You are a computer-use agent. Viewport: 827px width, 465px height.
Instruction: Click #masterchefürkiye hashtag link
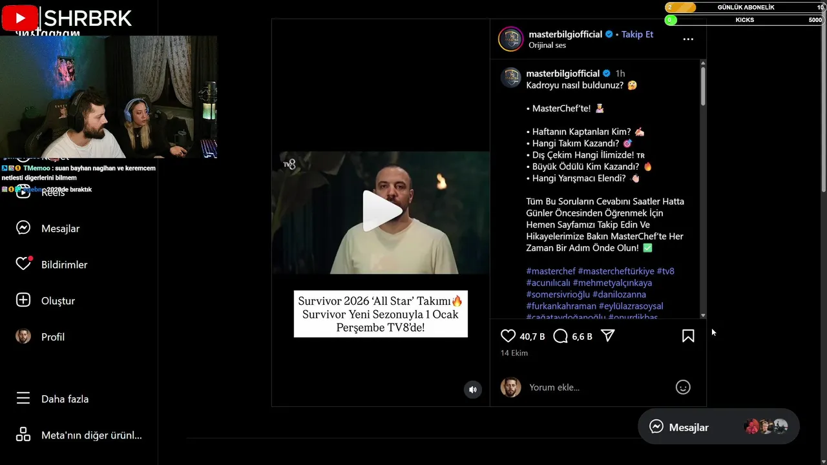616,271
